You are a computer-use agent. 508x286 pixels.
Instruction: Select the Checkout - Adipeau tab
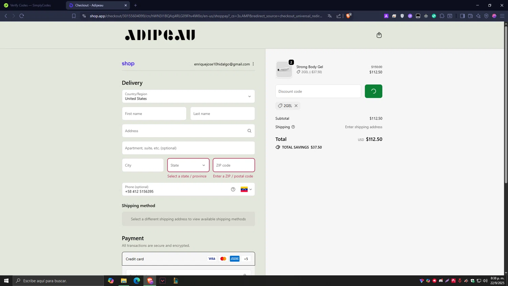98,5
